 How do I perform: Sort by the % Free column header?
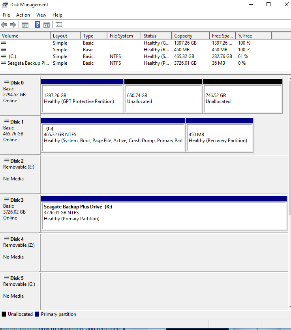[253, 36]
